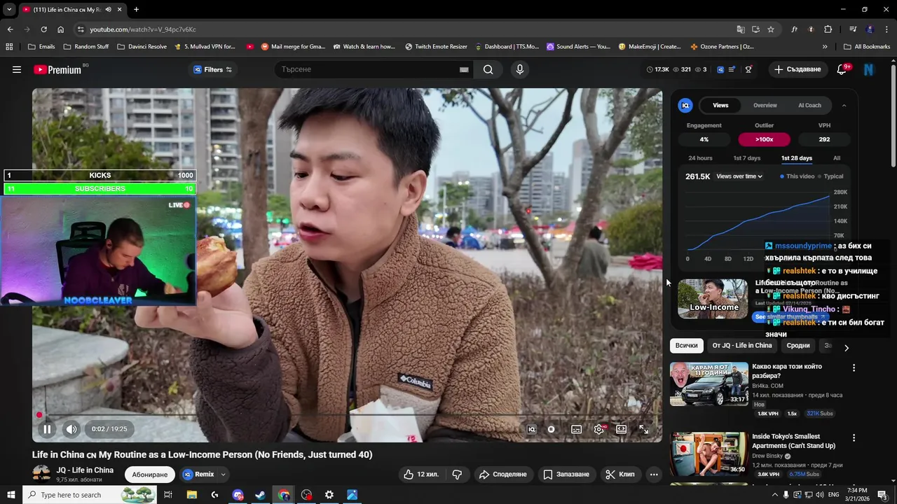Select 24 hours time range

pyautogui.click(x=700, y=158)
